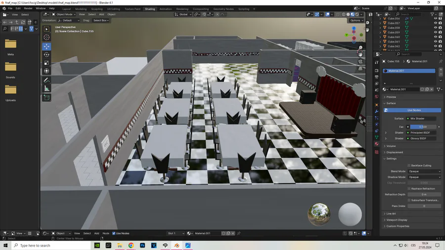Switch to the Sculpting workspace tab
This screenshot has width=445, height=250.
(x=97, y=9)
